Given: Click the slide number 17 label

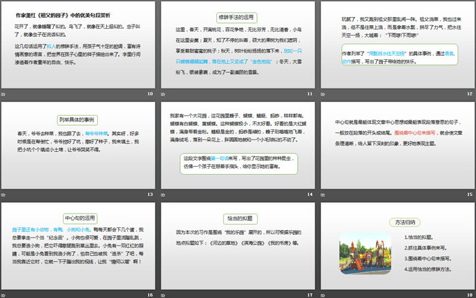Looking at the screenshot, I should pyautogui.click(x=310, y=294).
